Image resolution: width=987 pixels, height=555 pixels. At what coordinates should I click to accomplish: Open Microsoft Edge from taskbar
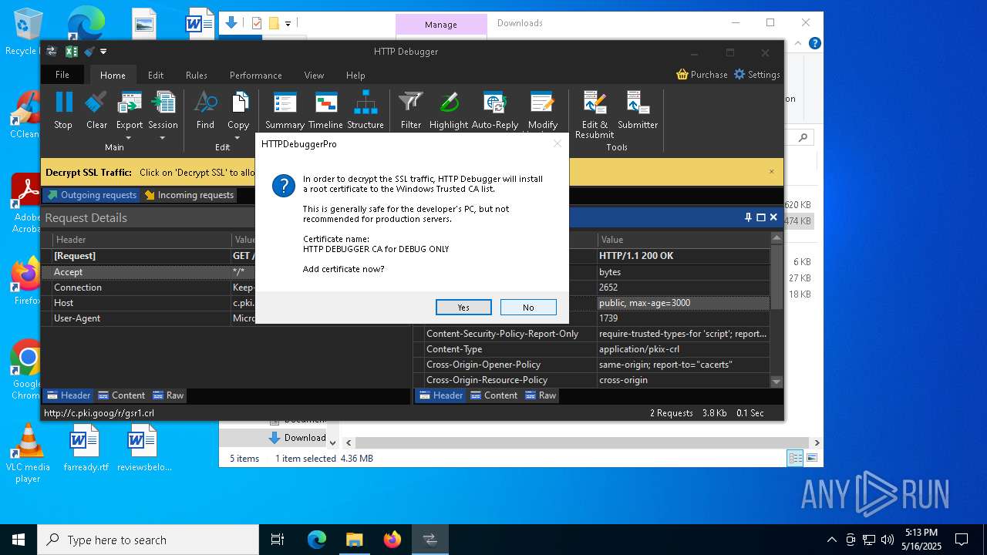317,540
